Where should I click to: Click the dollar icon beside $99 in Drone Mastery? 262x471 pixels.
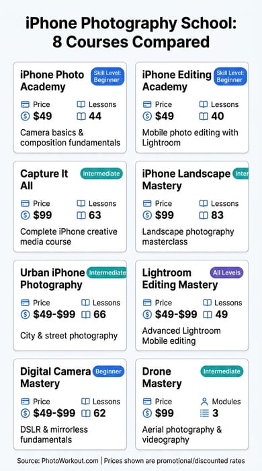pyautogui.click(x=147, y=413)
